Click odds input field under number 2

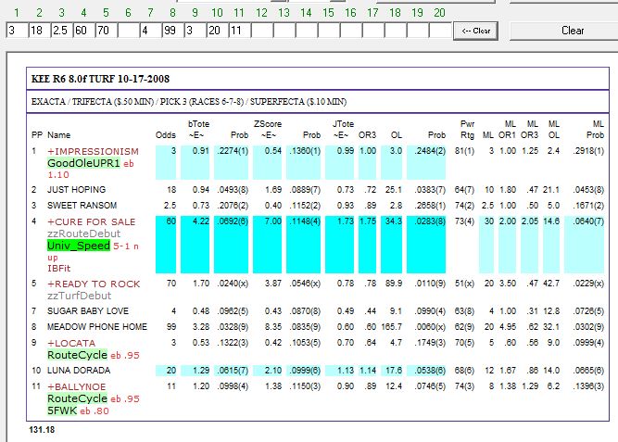(x=40, y=31)
